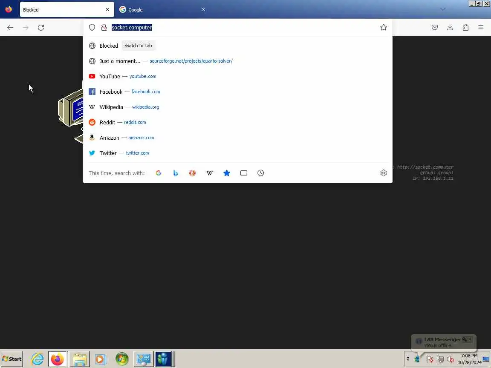Image resolution: width=491 pixels, height=368 pixels.
Task: Dismiss the LAN Messenger notification
Action: [469, 339]
